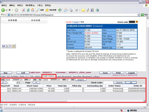
Task: Expand the address bar URL dropdown
Action: point(139,15)
